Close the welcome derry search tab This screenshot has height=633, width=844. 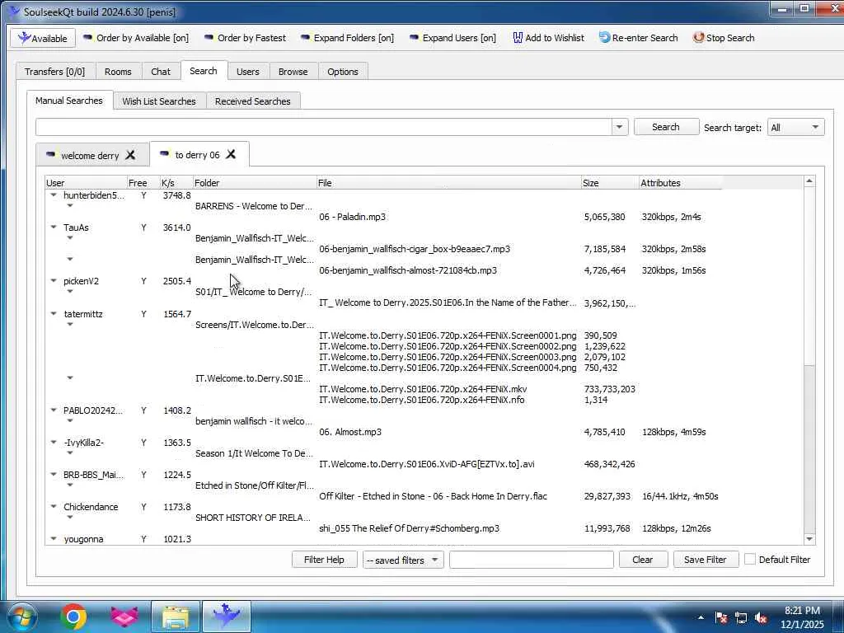click(130, 155)
